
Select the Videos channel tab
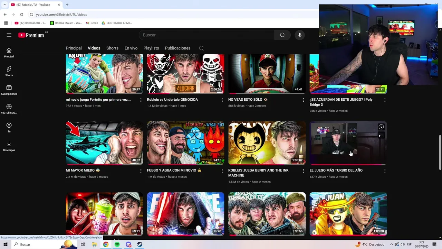(94, 48)
